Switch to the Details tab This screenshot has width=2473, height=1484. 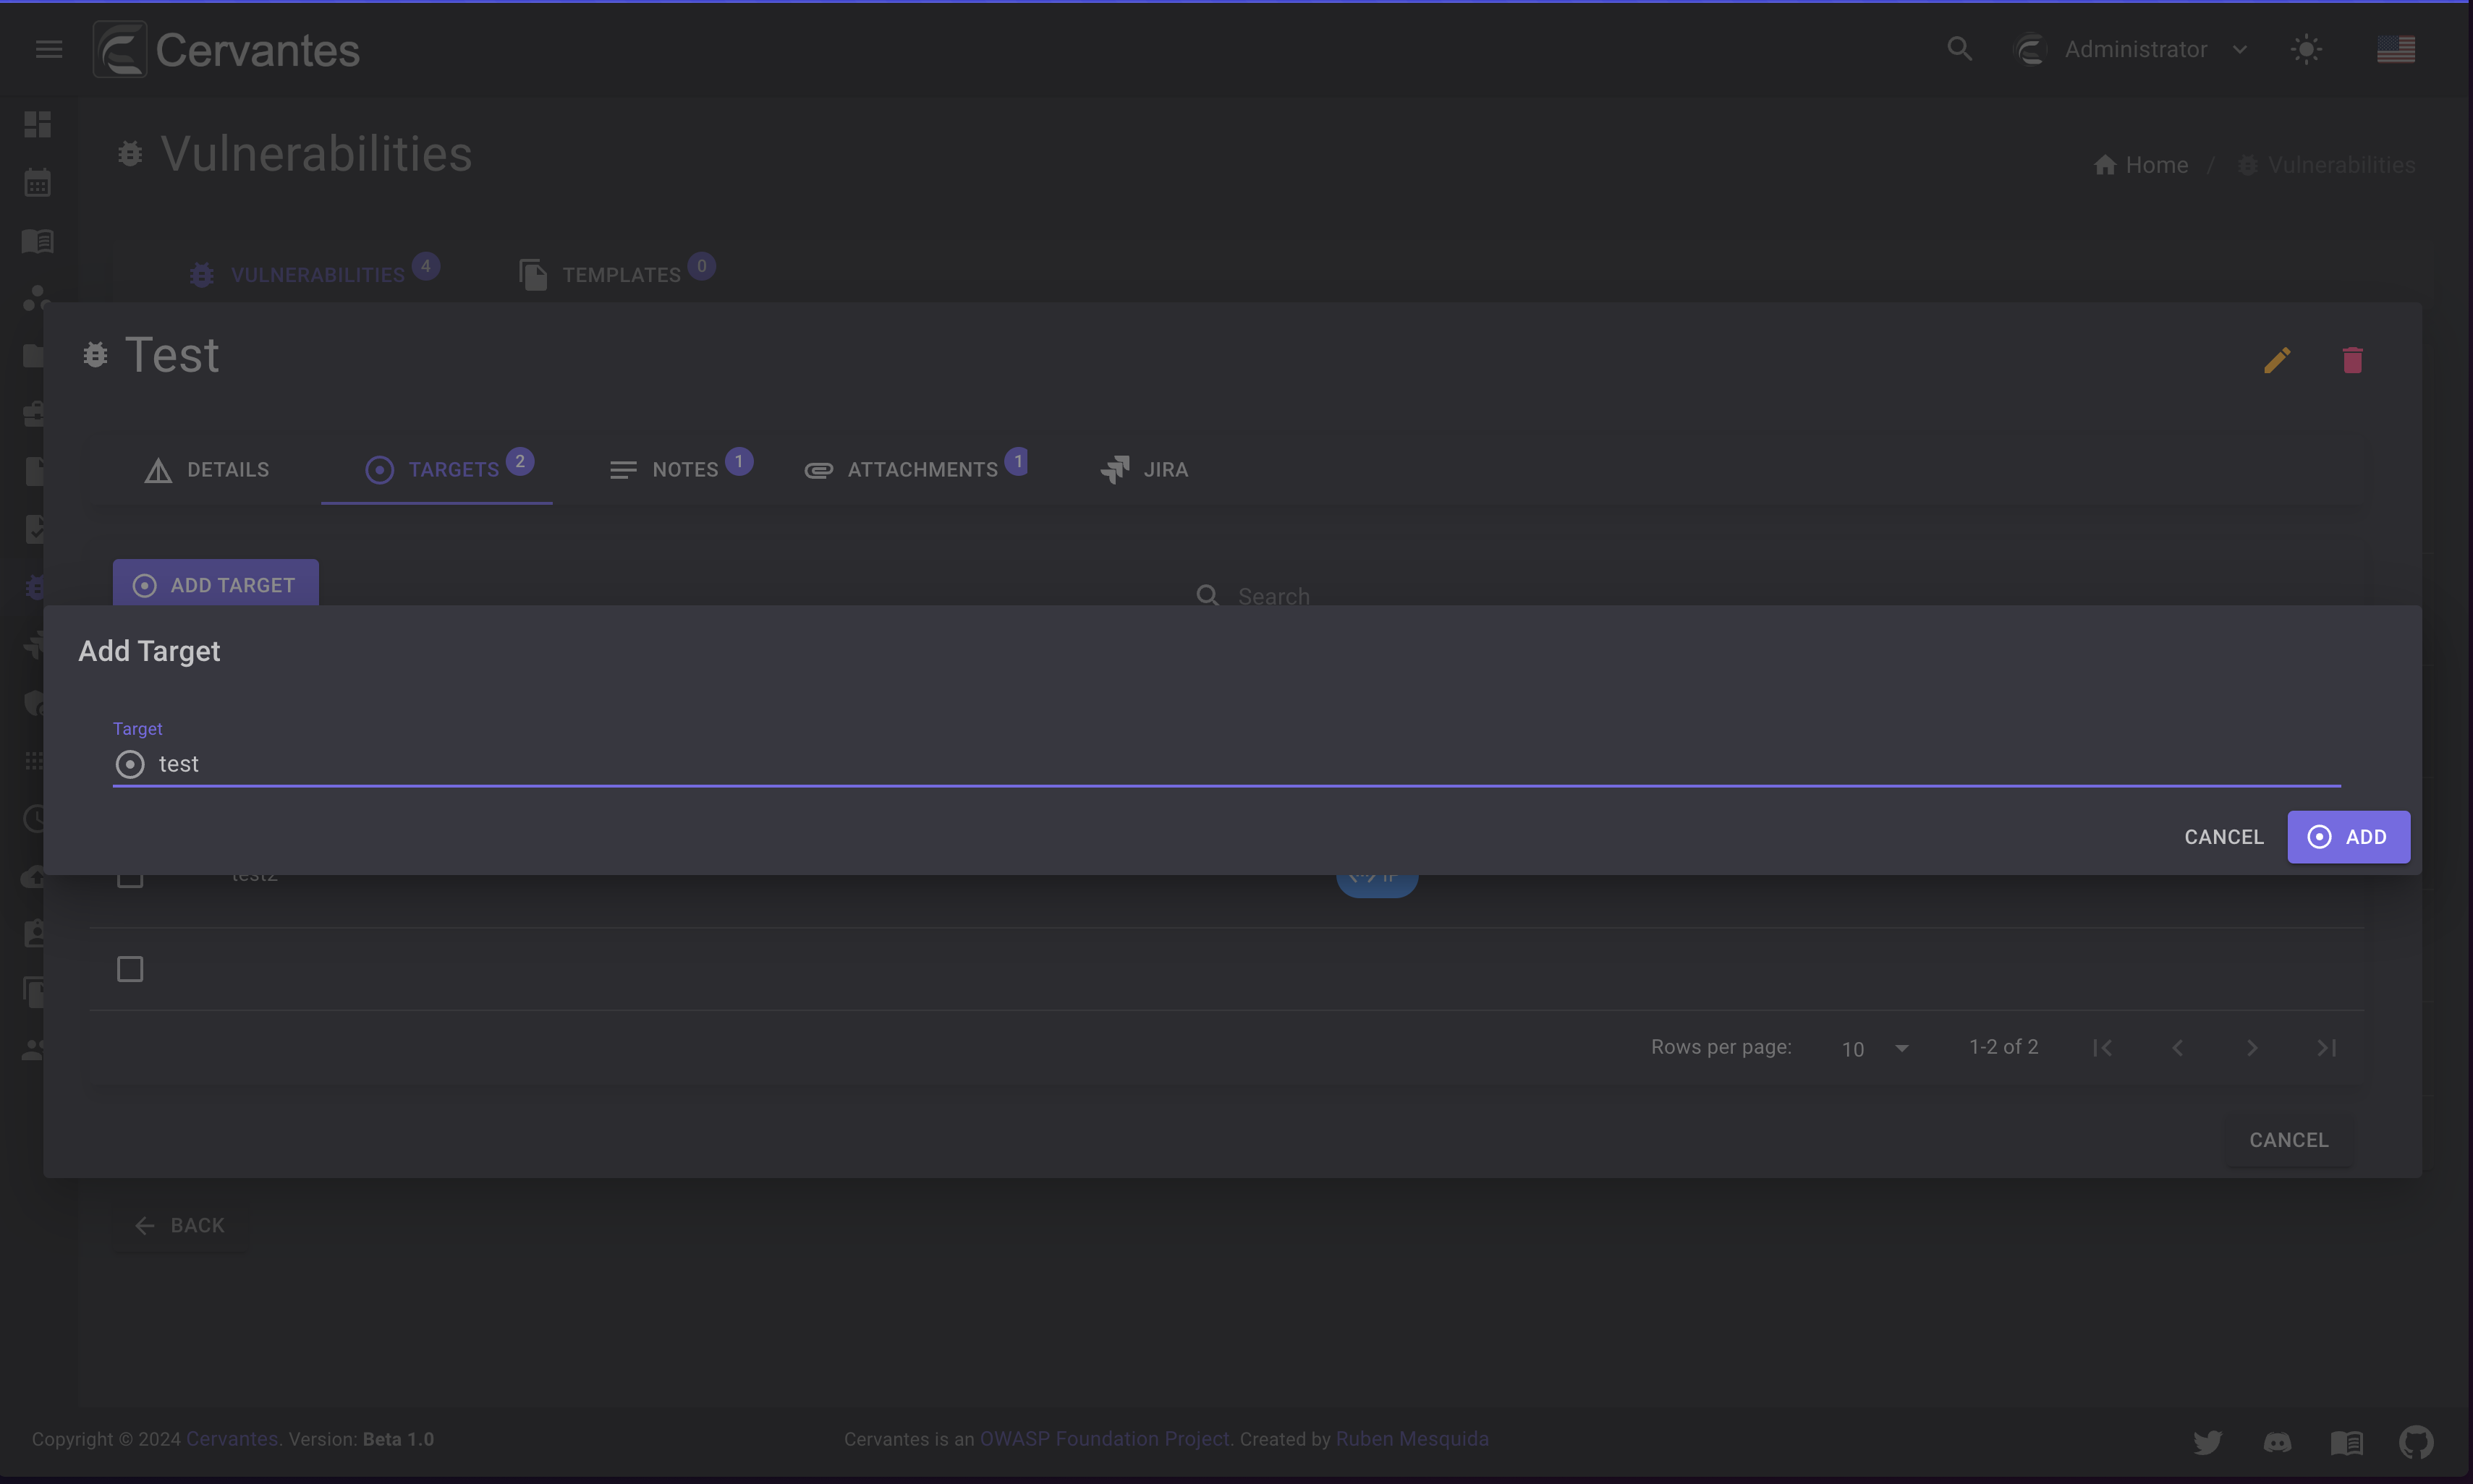tap(207, 470)
